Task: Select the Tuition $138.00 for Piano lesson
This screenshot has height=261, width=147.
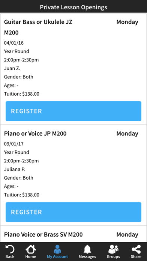Action: 22,195
